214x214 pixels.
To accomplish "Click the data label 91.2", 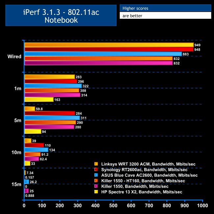I will click(x=45, y=154).
